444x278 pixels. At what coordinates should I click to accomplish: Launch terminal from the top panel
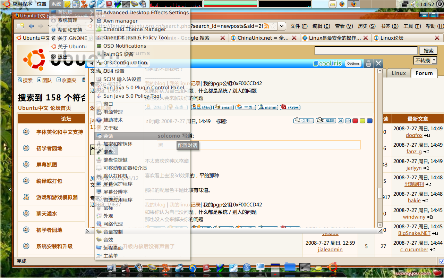click(126, 4)
